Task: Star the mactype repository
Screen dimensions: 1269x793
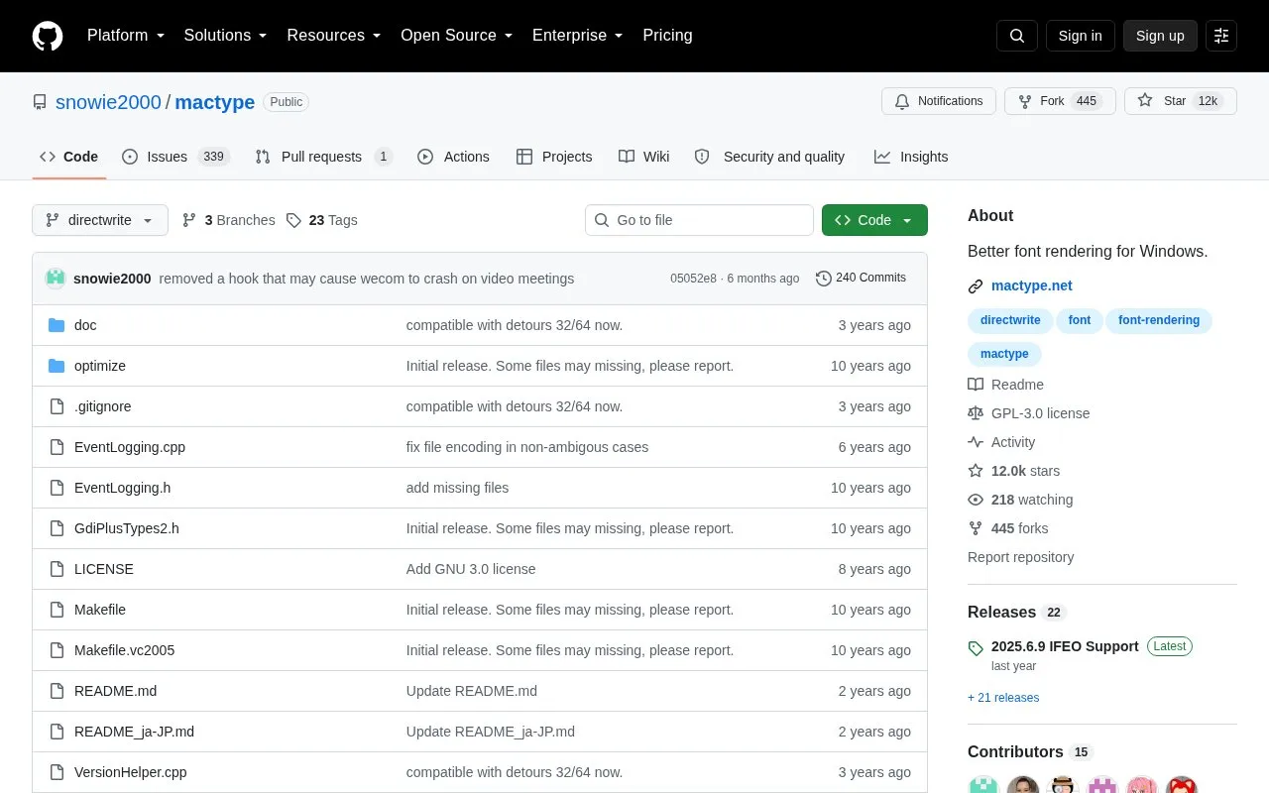Action: point(1180,101)
